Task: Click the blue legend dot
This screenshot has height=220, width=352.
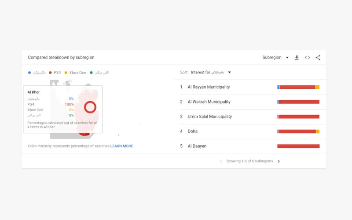Action: [29, 72]
